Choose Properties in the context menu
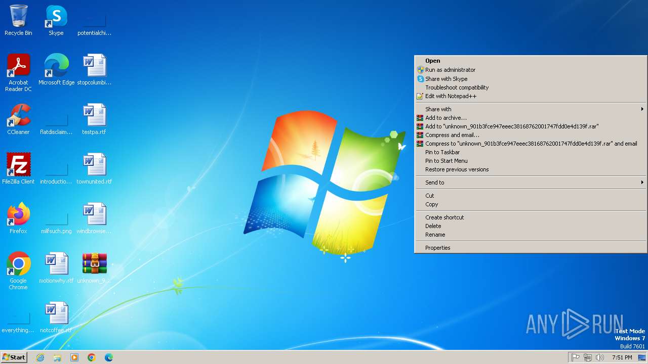 [x=531, y=248]
